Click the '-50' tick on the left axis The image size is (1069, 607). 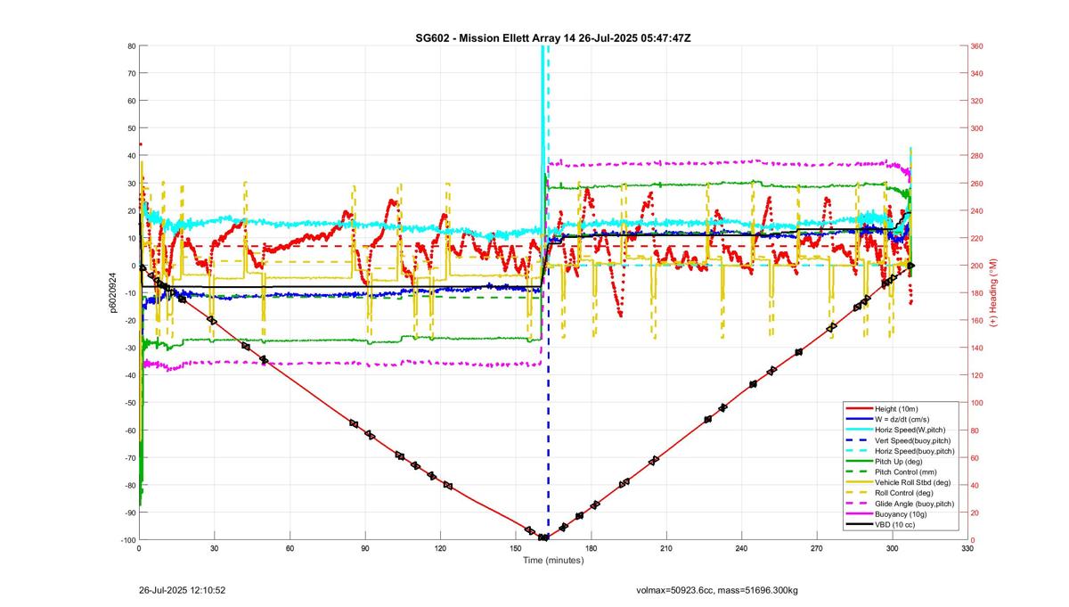tap(129, 403)
